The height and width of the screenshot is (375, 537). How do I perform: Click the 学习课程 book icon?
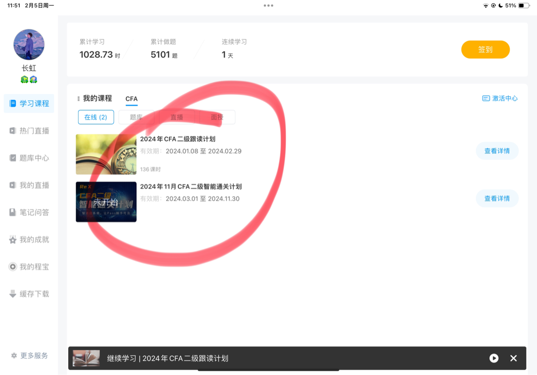point(13,103)
